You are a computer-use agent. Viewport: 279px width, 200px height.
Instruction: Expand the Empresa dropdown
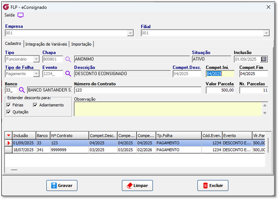pyautogui.click(x=130, y=33)
